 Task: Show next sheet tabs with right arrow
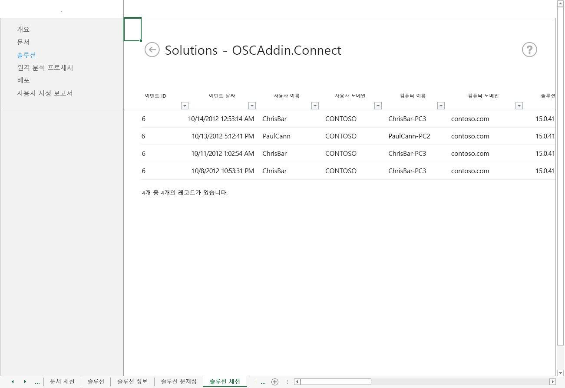tap(25, 382)
